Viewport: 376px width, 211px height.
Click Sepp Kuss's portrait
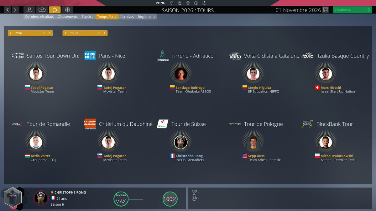click(x=253, y=142)
